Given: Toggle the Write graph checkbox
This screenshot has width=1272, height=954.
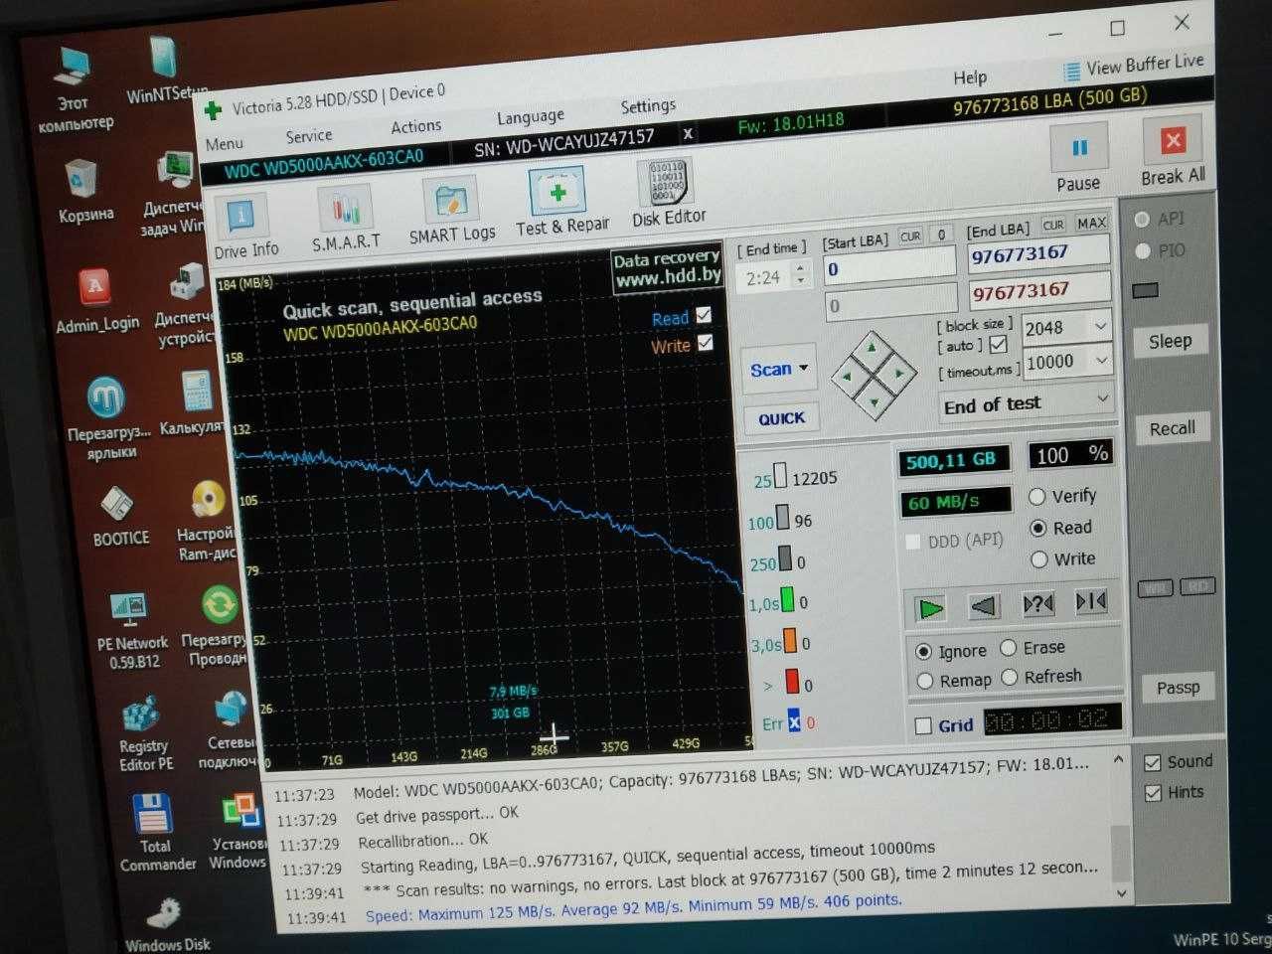Looking at the screenshot, I should point(705,343).
